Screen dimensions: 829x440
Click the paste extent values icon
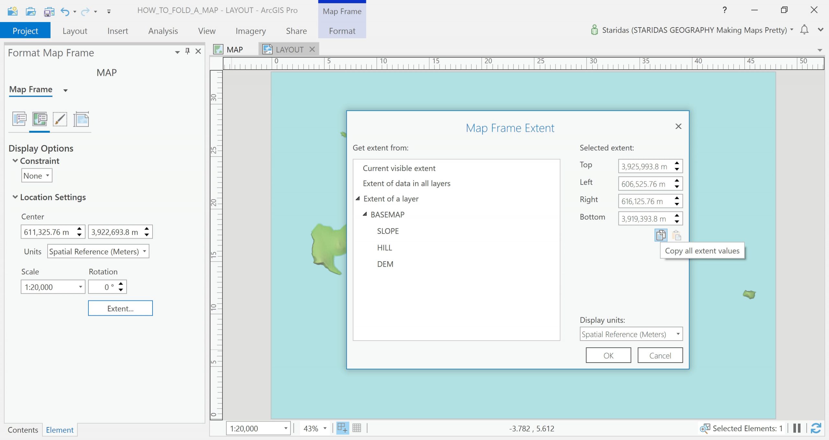point(676,235)
